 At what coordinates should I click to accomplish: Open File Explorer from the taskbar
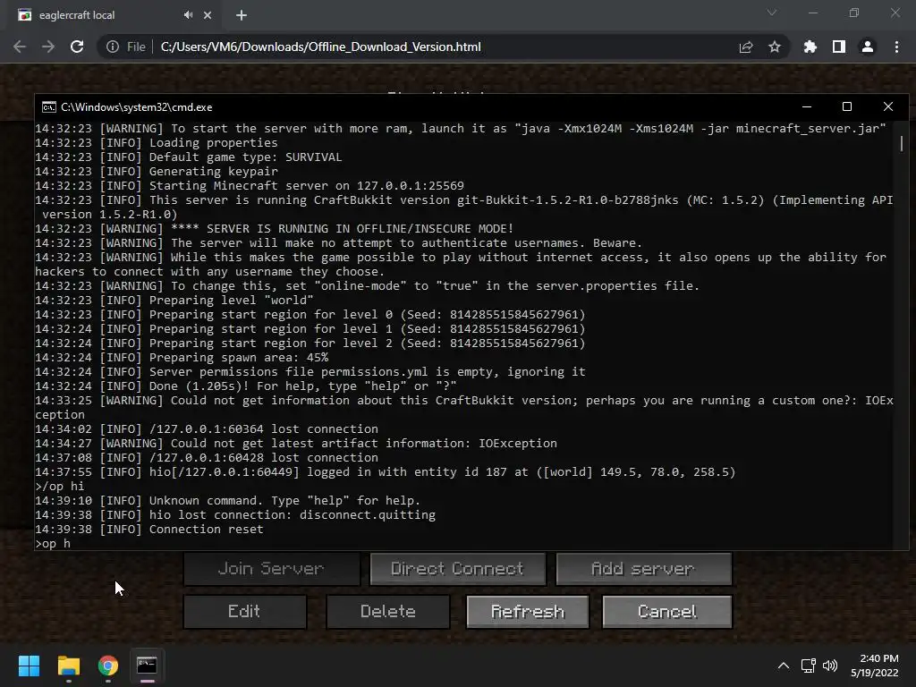(68, 666)
